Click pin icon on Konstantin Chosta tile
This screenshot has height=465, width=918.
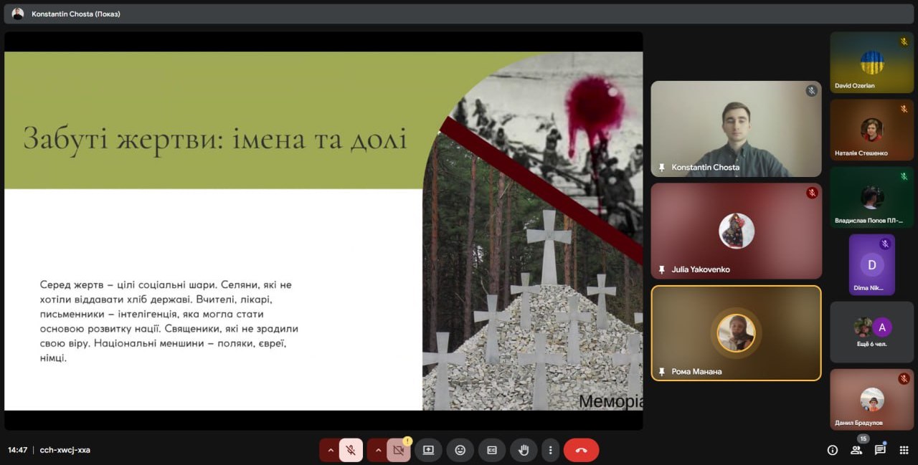[x=662, y=168]
